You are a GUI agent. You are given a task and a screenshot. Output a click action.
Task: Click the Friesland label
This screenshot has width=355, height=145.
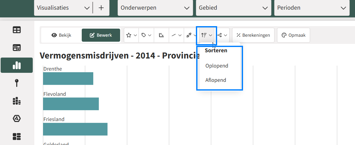click(54, 119)
